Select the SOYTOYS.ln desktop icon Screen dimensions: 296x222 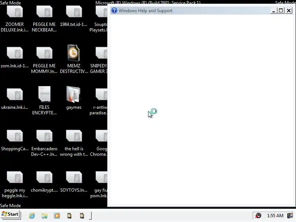[74, 178]
